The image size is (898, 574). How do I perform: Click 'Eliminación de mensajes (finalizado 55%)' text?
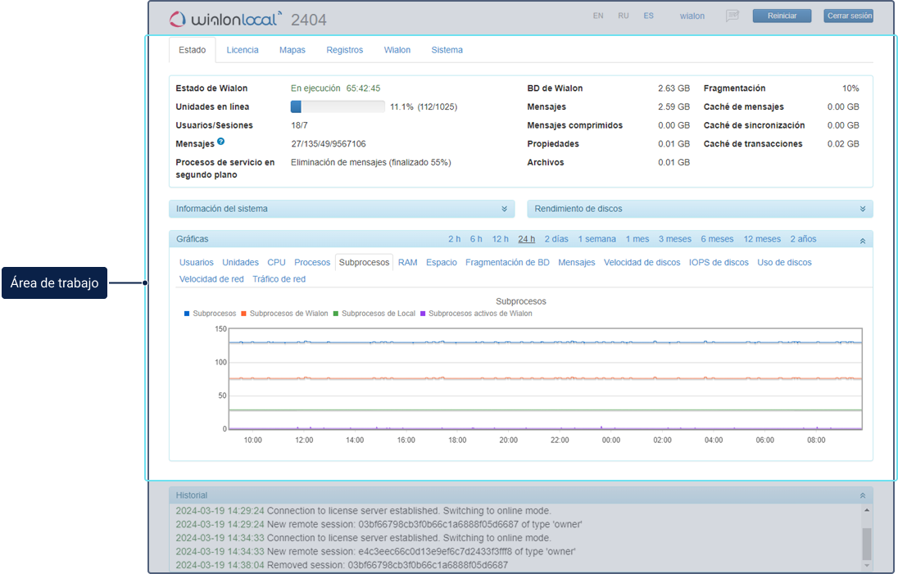(x=371, y=162)
